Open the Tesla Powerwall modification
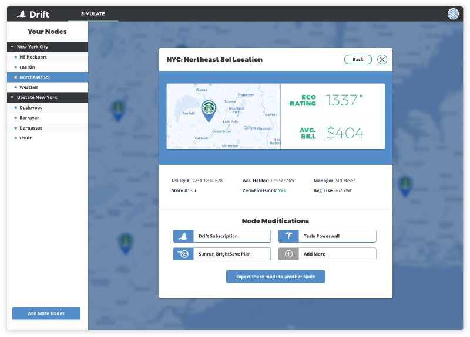 327,236
